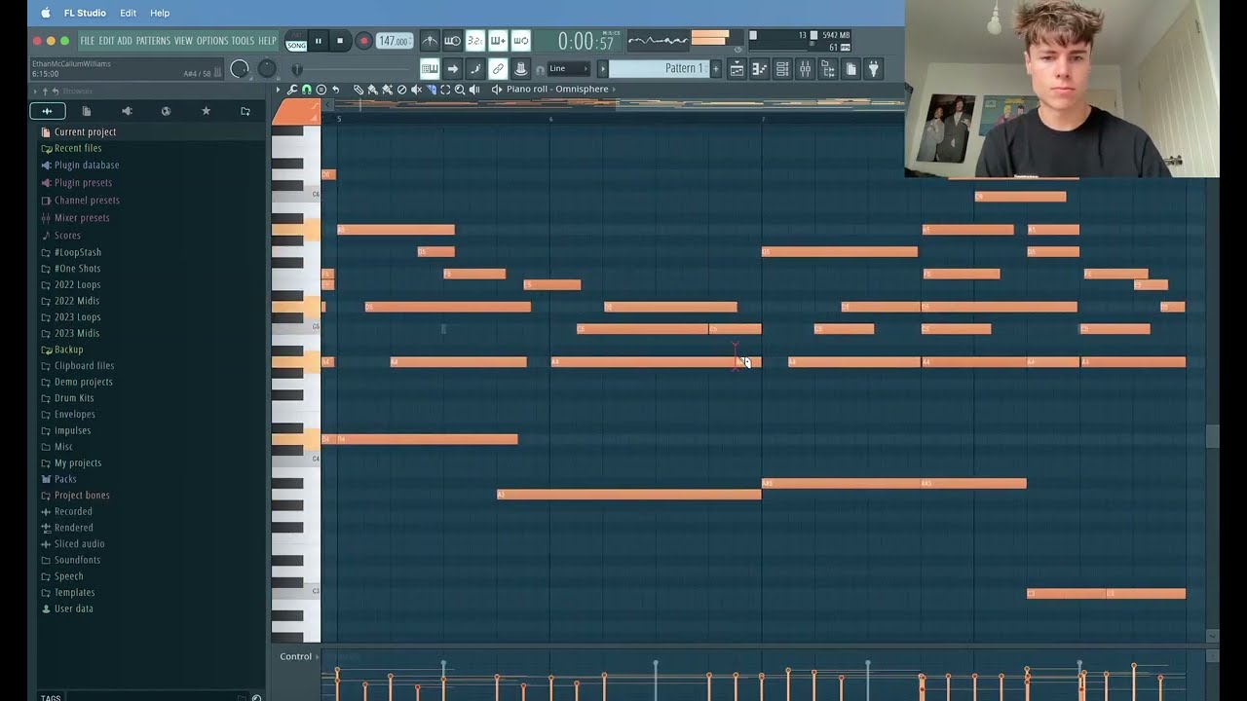Activate the Zoom magnifier tool

460,90
